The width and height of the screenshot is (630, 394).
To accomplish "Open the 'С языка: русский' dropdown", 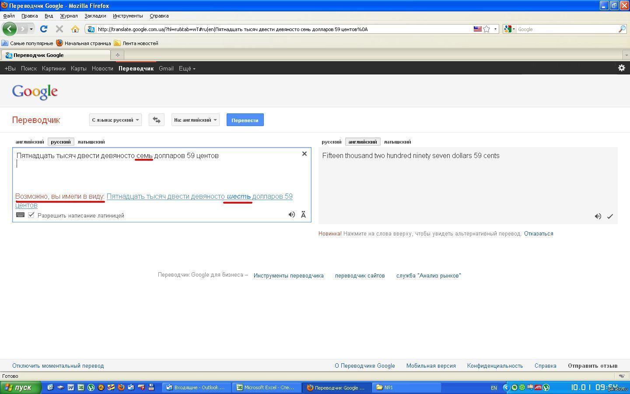I will 115,120.
